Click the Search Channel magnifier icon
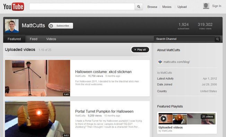 (217, 39)
